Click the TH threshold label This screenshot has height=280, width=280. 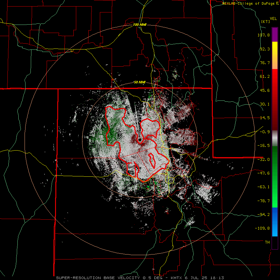pos(267,242)
